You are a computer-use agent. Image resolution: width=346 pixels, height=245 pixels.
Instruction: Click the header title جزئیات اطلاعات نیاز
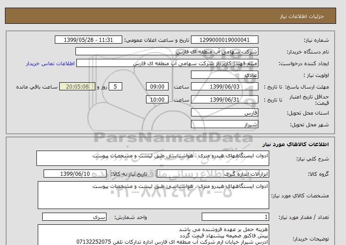[x=302, y=16]
